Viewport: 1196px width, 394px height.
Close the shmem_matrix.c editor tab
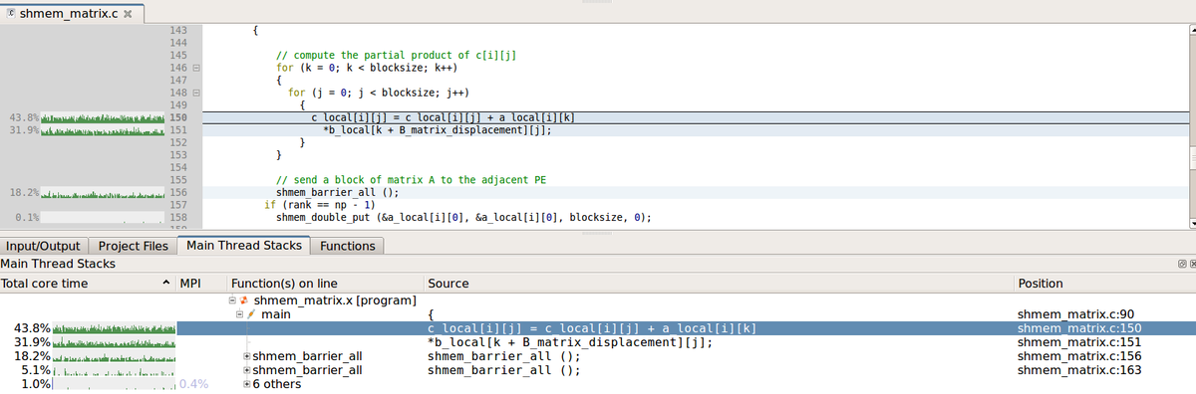click(x=128, y=13)
